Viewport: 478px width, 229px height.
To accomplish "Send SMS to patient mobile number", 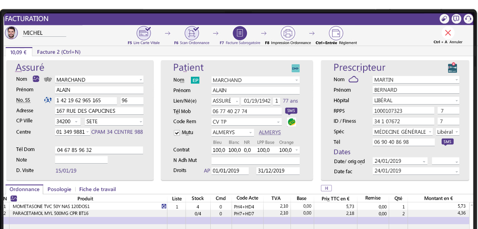I will 291,111.
